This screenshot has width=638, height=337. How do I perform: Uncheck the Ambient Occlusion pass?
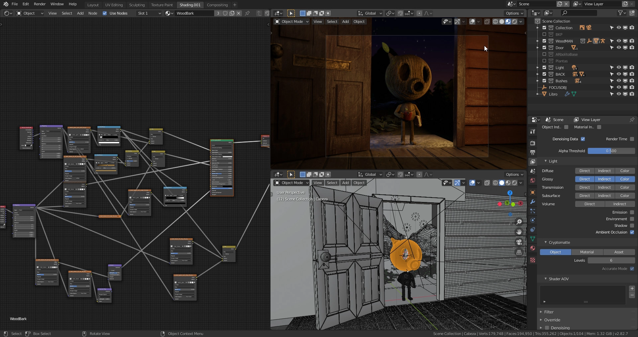(x=632, y=232)
